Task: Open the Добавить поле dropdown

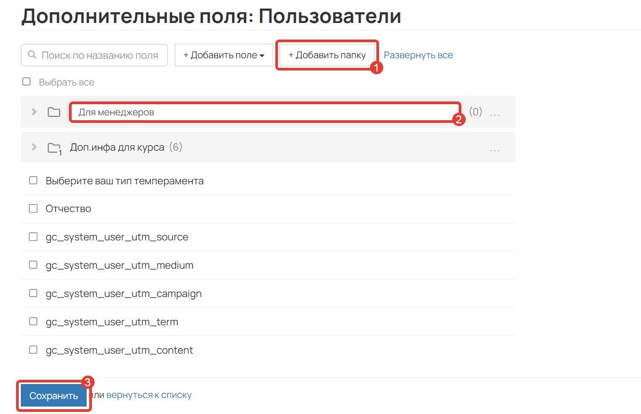Action: point(223,55)
